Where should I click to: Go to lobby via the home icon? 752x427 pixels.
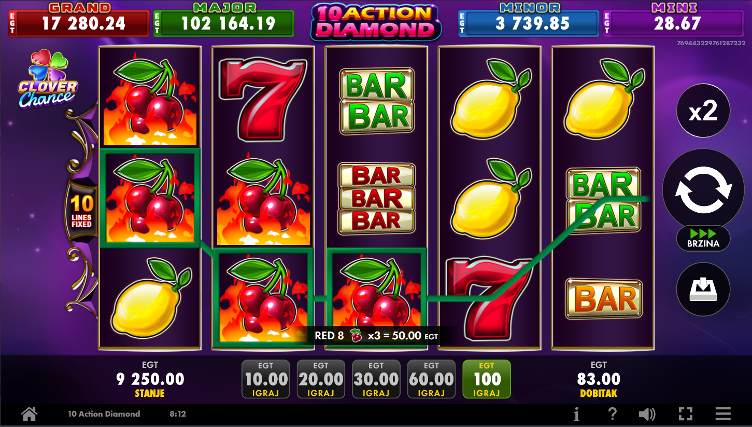click(x=29, y=414)
